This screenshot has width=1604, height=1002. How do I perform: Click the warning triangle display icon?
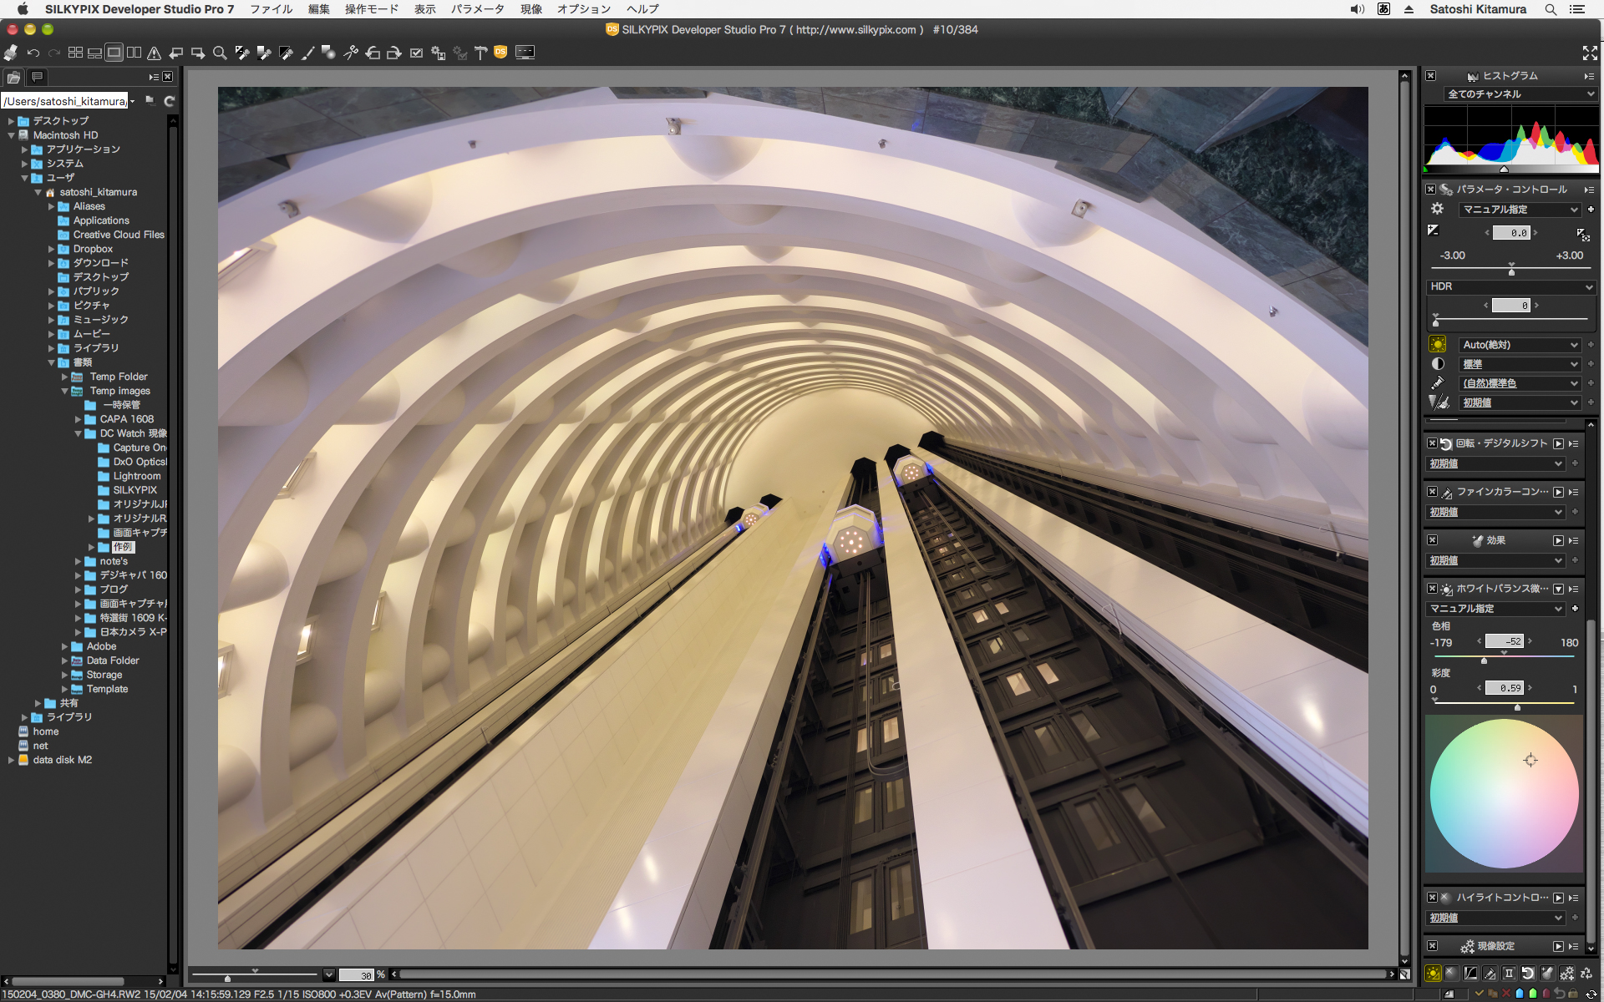(x=154, y=53)
